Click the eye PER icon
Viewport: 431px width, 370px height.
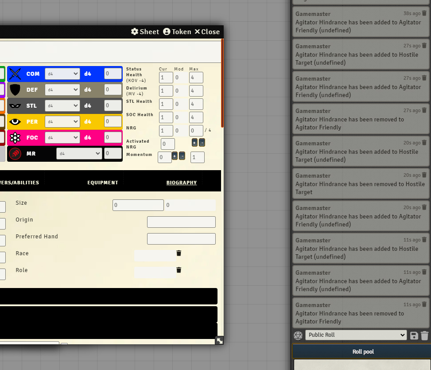click(x=16, y=122)
